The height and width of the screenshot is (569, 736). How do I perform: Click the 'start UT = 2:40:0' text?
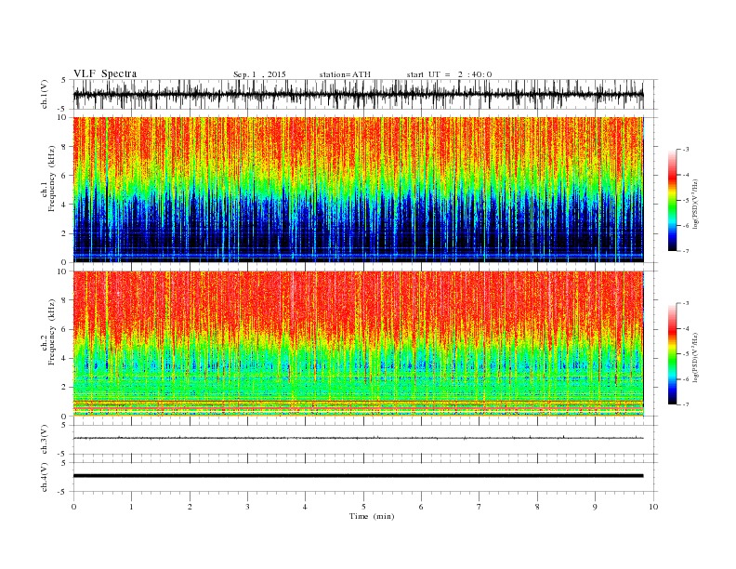(x=449, y=74)
